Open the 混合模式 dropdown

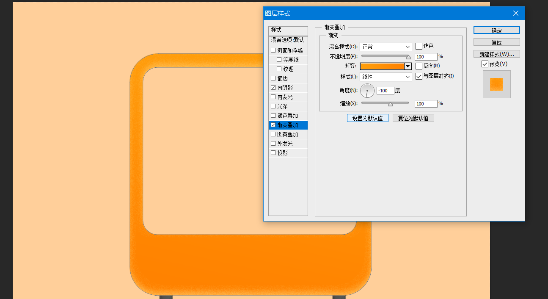tap(386, 47)
